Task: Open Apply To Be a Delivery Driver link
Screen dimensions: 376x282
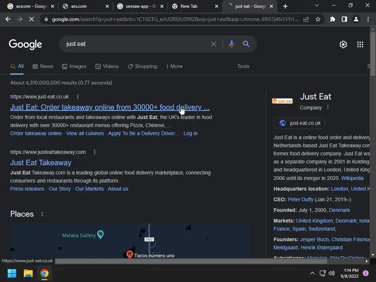Action: pos(144,133)
